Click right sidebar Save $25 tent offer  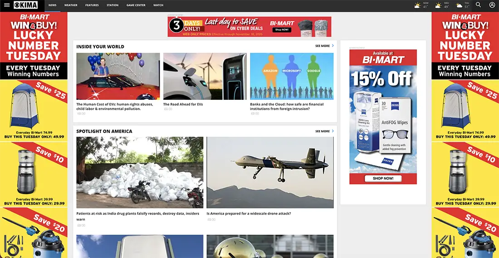pyautogui.click(x=465, y=110)
